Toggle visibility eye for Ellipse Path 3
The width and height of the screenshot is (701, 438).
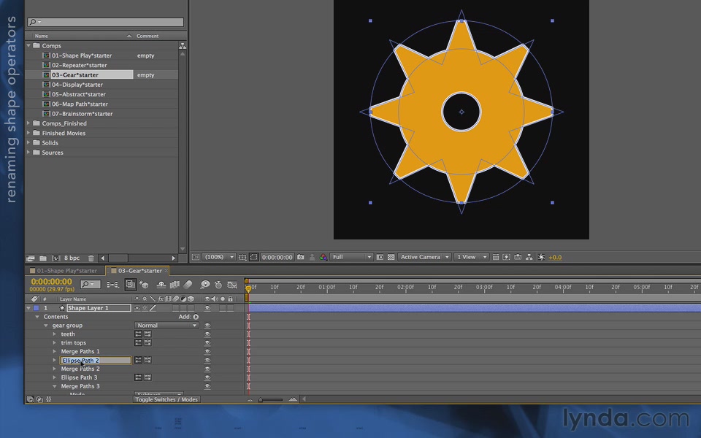click(207, 377)
